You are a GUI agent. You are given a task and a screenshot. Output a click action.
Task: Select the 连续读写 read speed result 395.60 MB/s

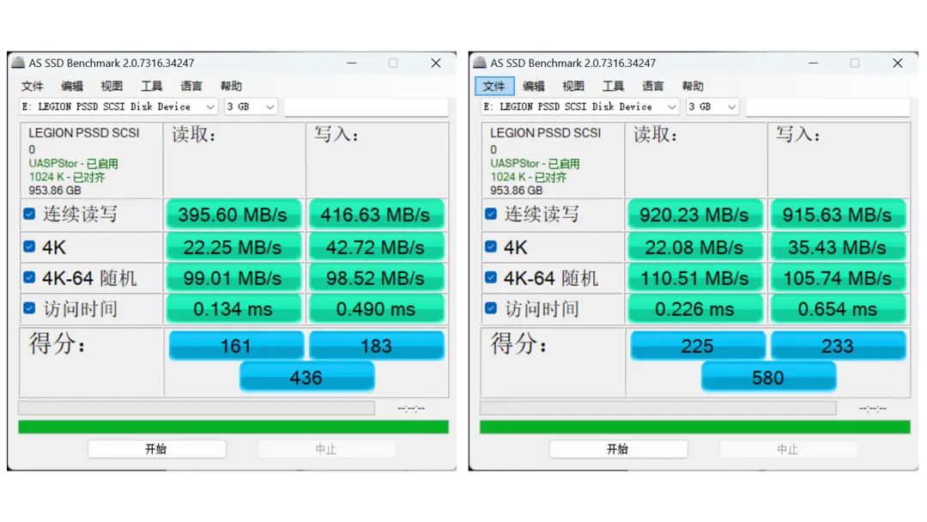(x=233, y=215)
